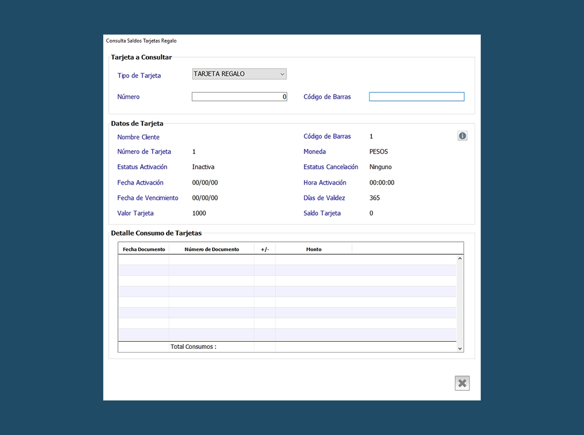Select the +/- column header

[265, 249]
